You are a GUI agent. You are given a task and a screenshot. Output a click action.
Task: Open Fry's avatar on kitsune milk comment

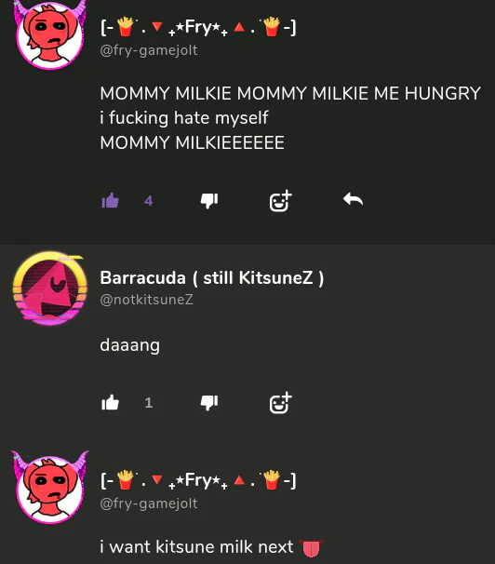click(50, 488)
